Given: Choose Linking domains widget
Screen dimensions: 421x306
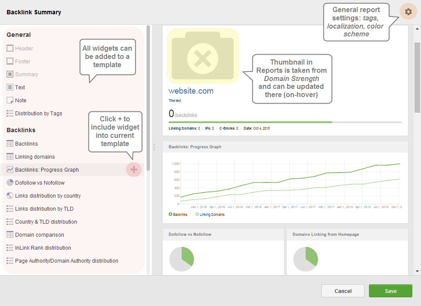Looking at the screenshot, I should [x=35, y=157].
